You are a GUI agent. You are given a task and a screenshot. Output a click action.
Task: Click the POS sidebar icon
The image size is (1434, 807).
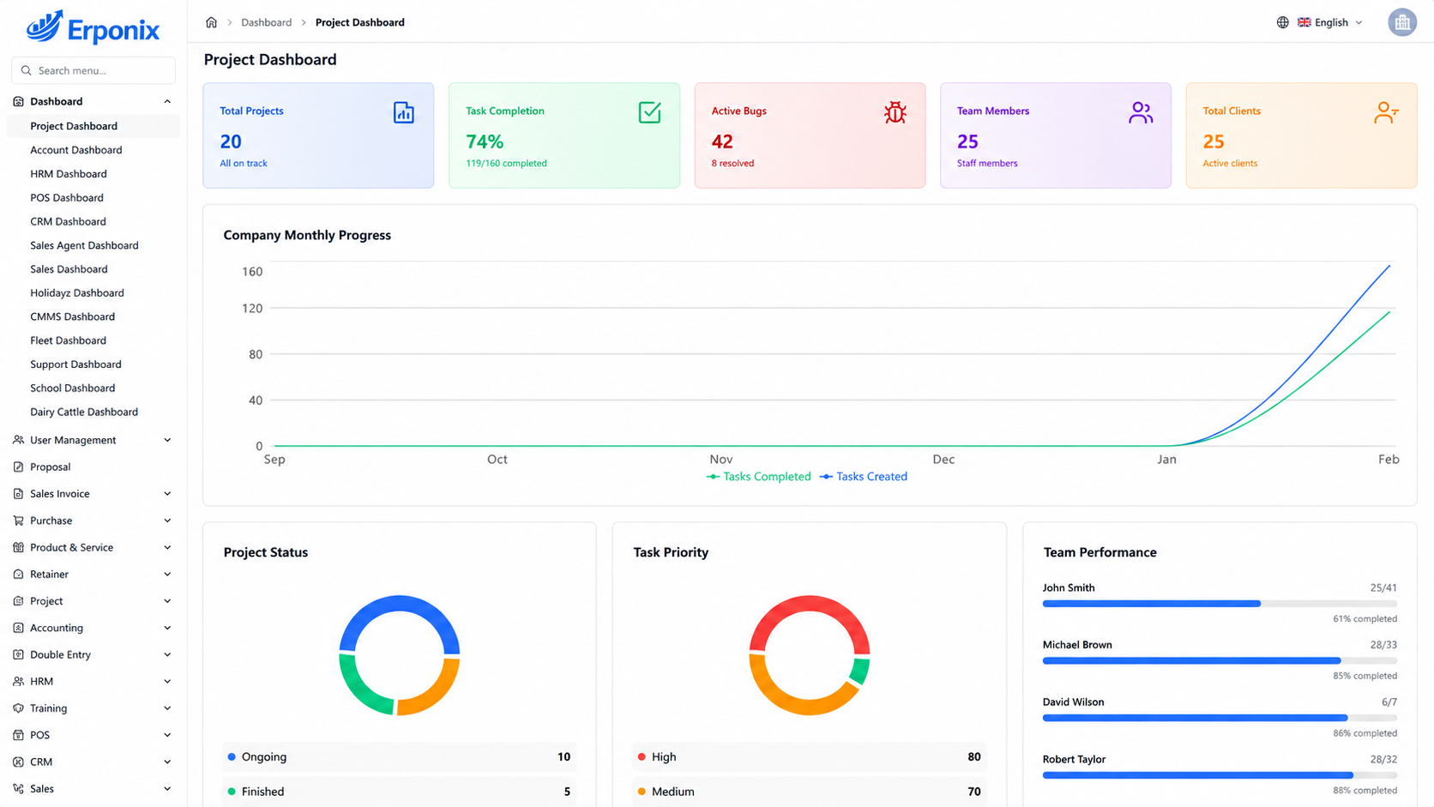(18, 735)
